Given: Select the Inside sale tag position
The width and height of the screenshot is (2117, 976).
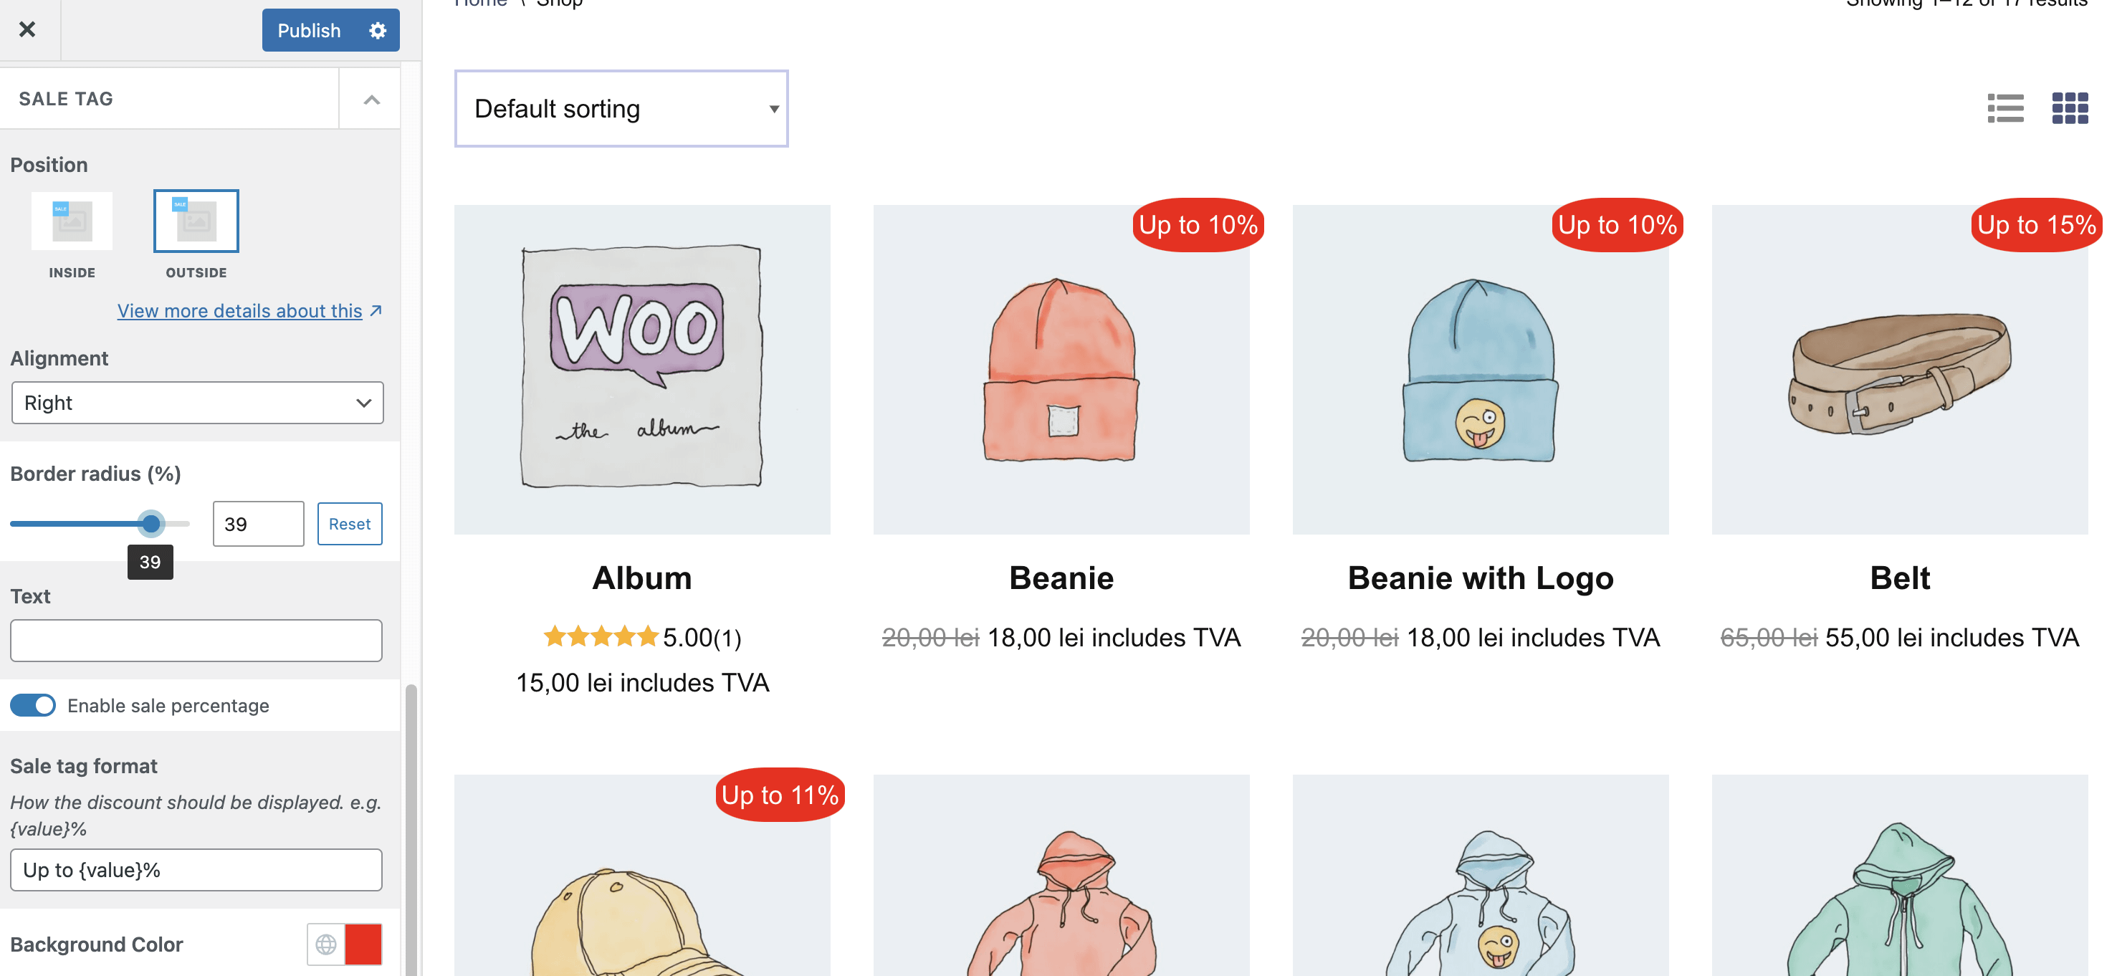Looking at the screenshot, I should pos(72,221).
